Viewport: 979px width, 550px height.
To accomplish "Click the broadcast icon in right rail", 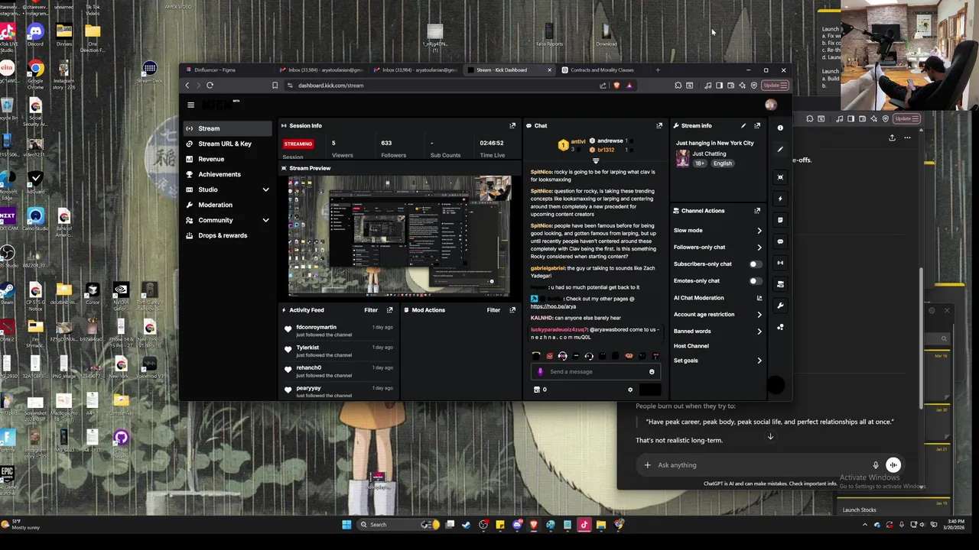I will click(x=780, y=263).
